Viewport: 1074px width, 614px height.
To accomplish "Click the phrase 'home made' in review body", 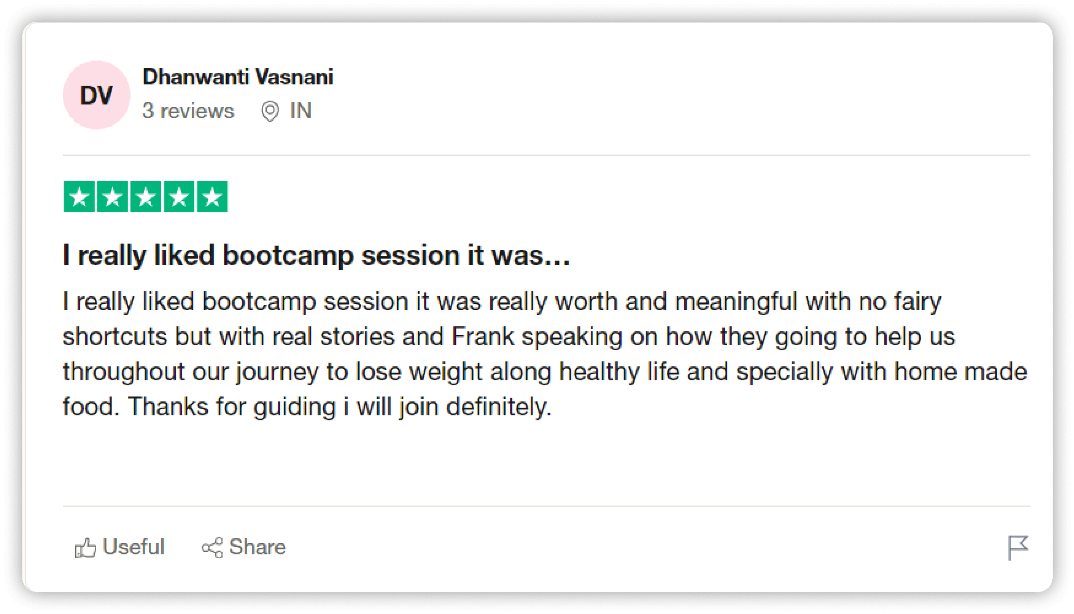I will click(x=960, y=371).
